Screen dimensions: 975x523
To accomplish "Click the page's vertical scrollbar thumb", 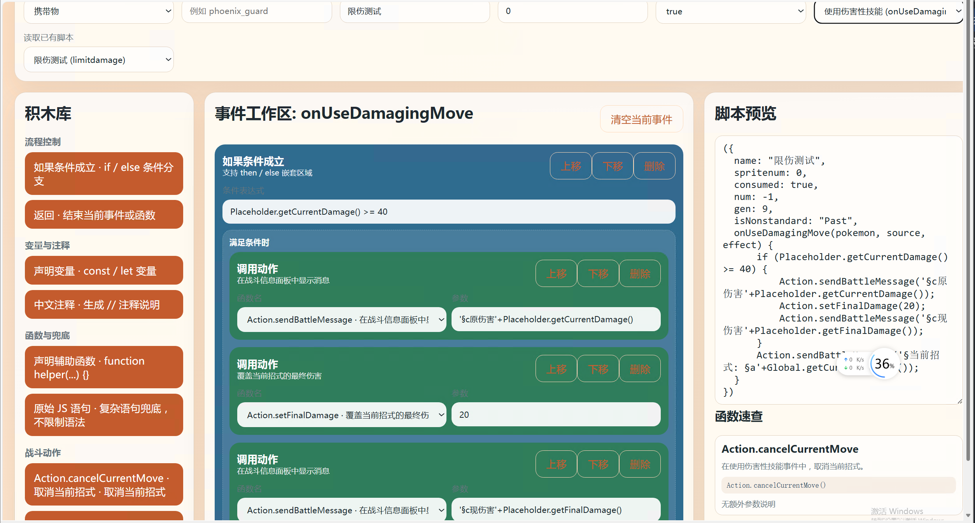I will (968, 231).
